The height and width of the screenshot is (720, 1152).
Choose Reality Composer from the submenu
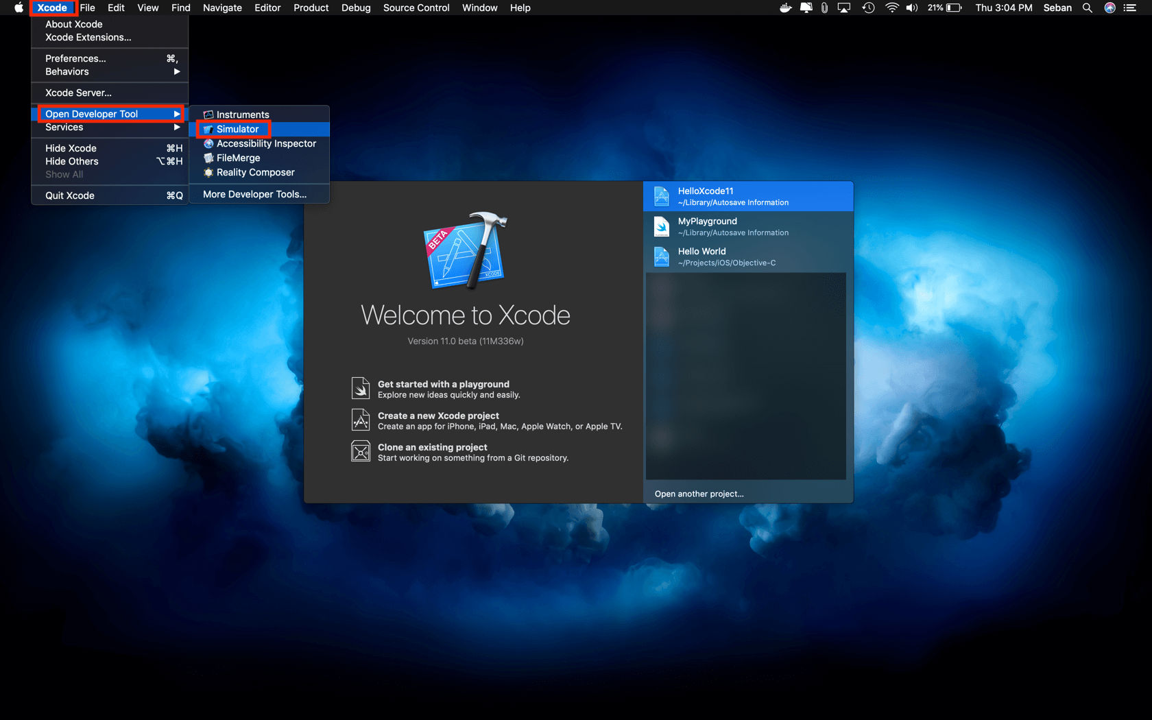259,172
